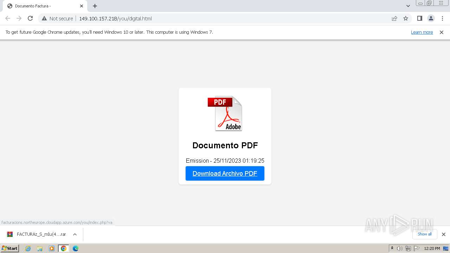450x253 pixels.
Task: Click the WinRAR icon on the downloaded file
Action: (10, 234)
